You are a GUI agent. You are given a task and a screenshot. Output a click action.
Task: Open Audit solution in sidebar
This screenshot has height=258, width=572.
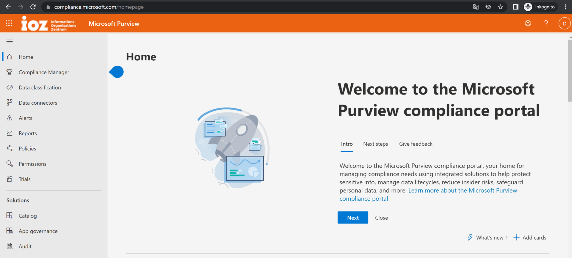(54, 246)
